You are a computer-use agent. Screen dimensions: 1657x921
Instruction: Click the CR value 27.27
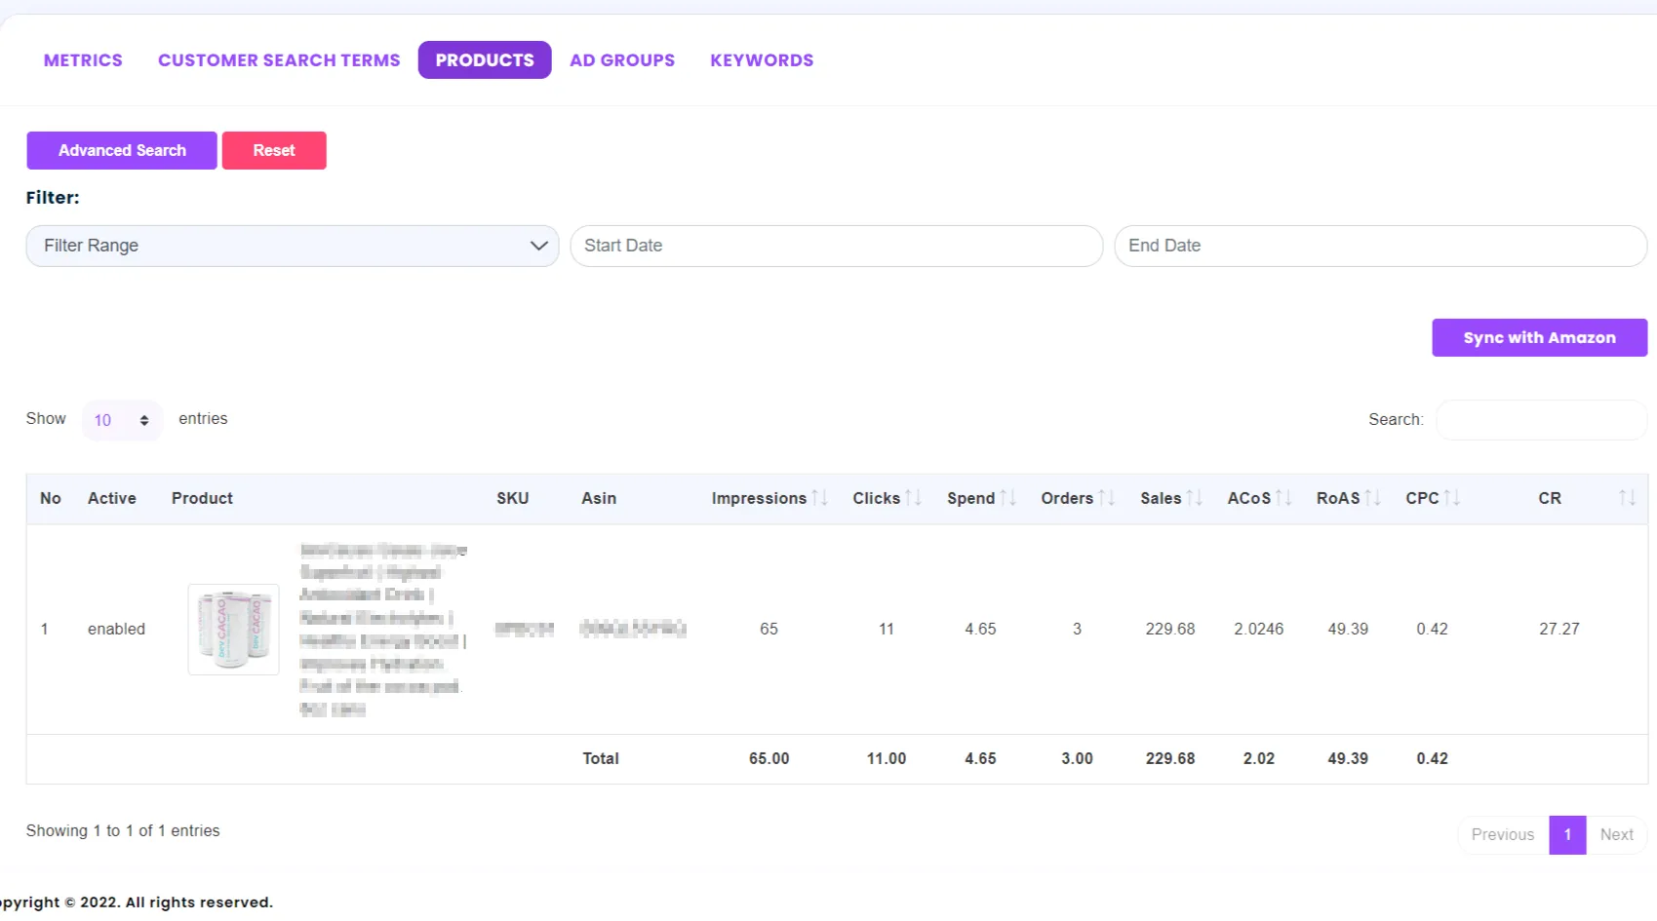tap(1558, 630)
